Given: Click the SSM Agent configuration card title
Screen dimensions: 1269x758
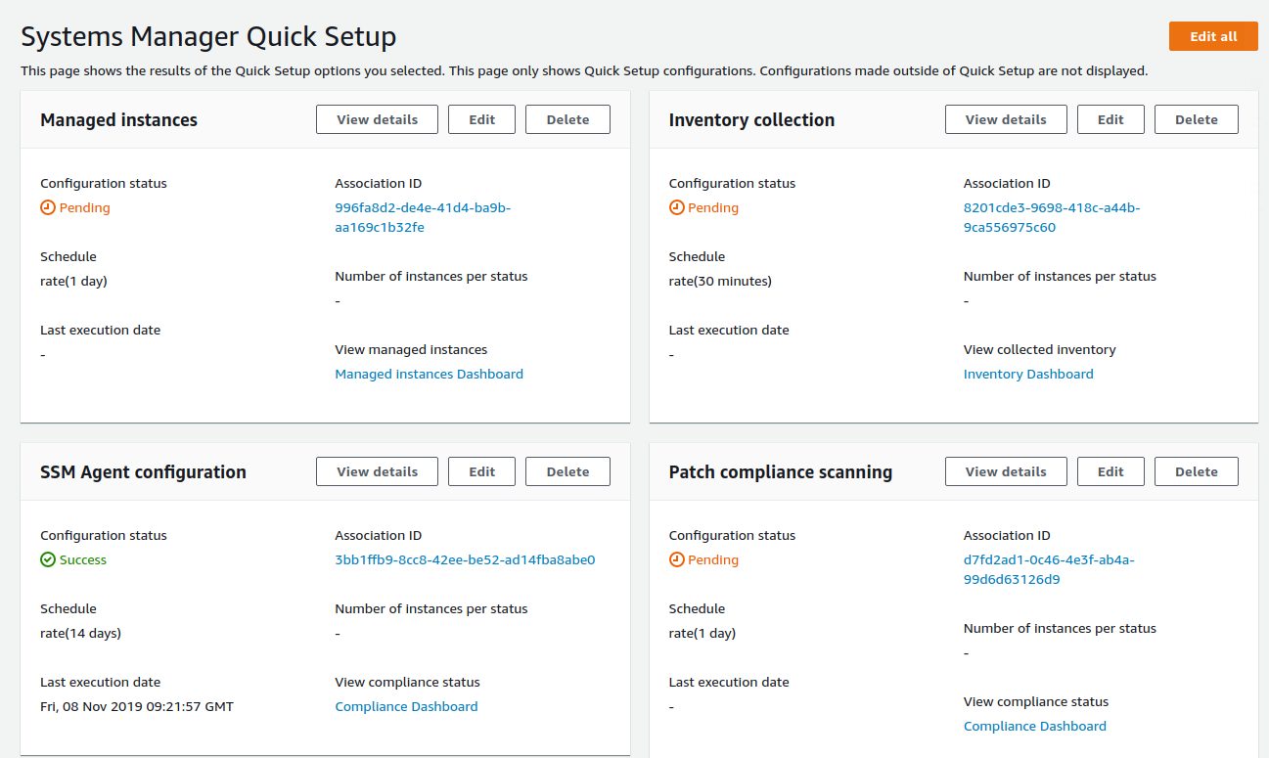Looking at the screenshot, I should pyautogui.click(x=143, y=471).
